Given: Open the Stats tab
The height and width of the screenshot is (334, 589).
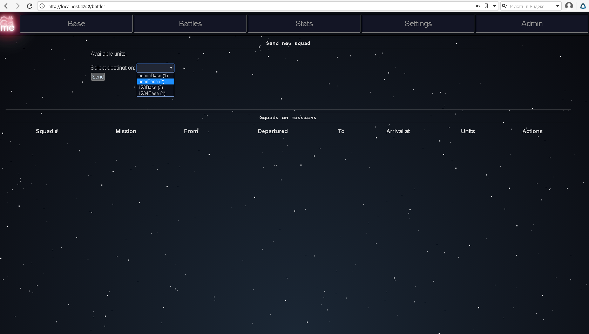Looking at the screenshot, I should [304, 23].
